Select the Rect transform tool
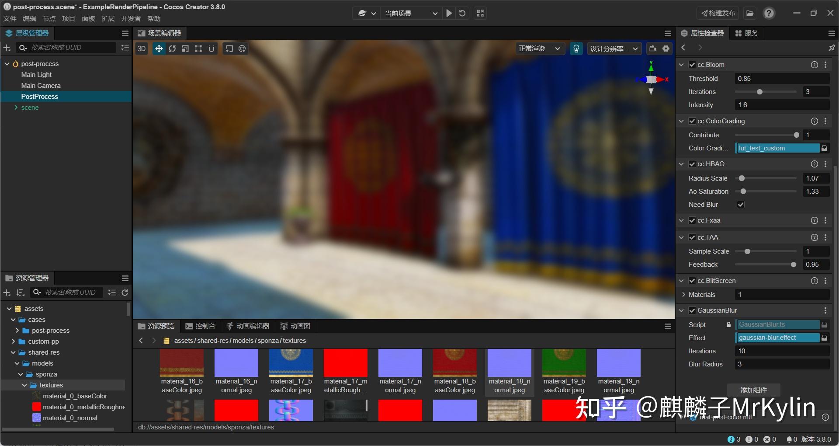The image size is (839, 446). point(198,49)
